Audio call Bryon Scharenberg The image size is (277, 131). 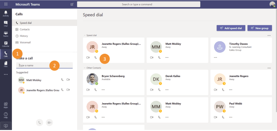pyautogui.click(x=95, y=90)
